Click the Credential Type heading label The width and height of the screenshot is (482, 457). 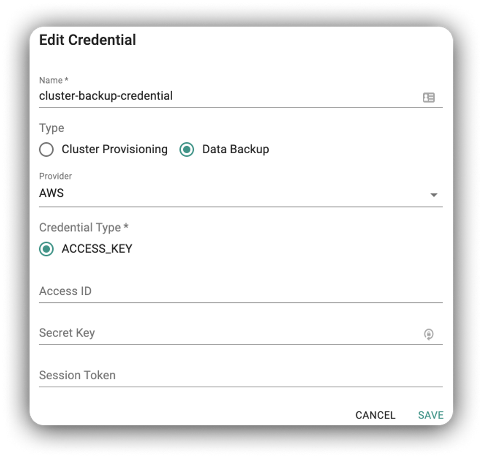(x=83, y=227)
